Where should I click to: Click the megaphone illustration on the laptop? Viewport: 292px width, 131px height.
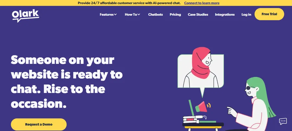pyautogui.click(x=203, y=107)
